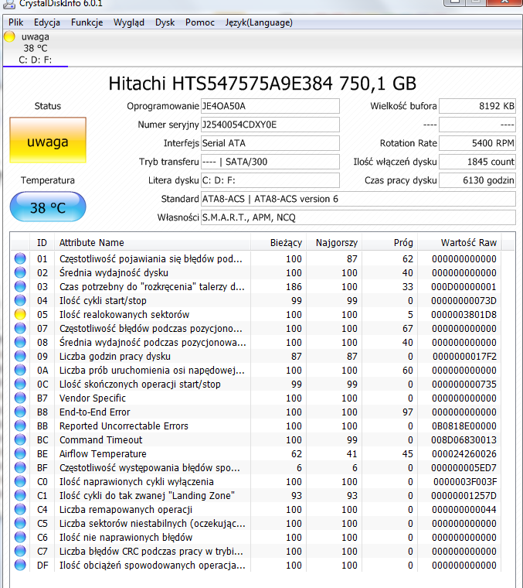Click the blue status icon for attribute DF

tap(20, 565)
